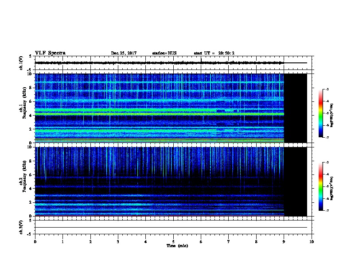Click time axis tick label "7"

click(229, 242)
